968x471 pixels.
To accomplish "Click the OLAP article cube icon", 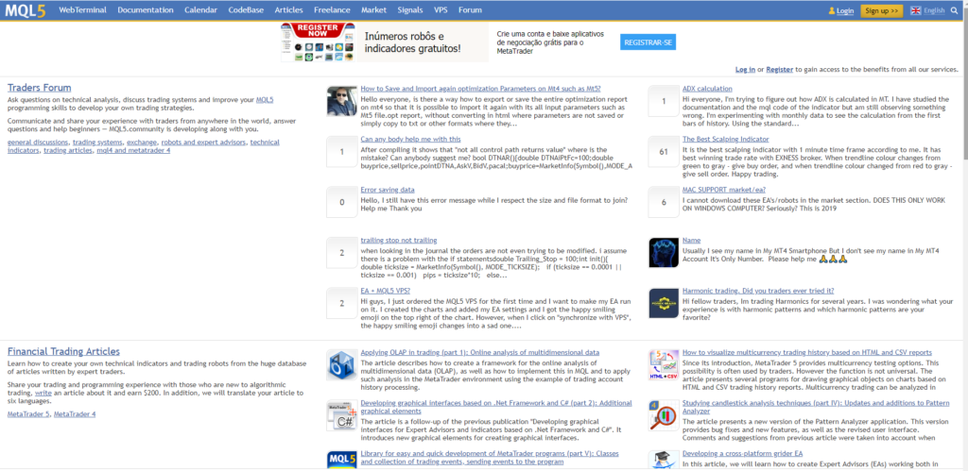I will click(341, 365).
